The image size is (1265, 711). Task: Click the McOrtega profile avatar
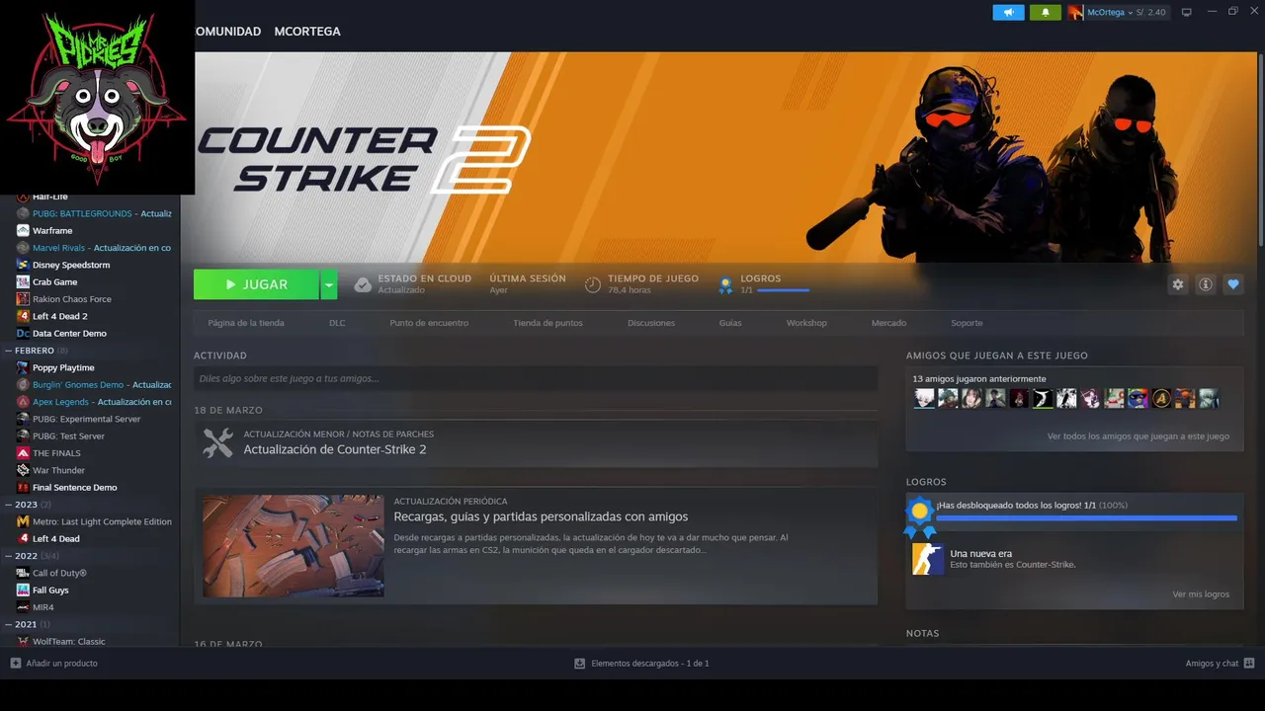point(1075,12)
